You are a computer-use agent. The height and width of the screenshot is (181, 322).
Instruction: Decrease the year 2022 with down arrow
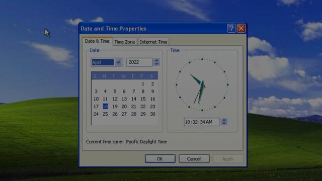156,64
